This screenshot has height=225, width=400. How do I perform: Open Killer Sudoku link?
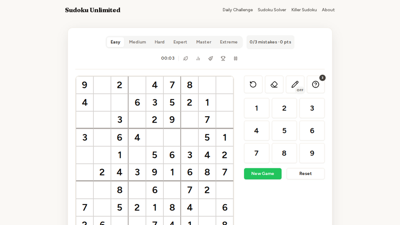(x=304, y=10)
